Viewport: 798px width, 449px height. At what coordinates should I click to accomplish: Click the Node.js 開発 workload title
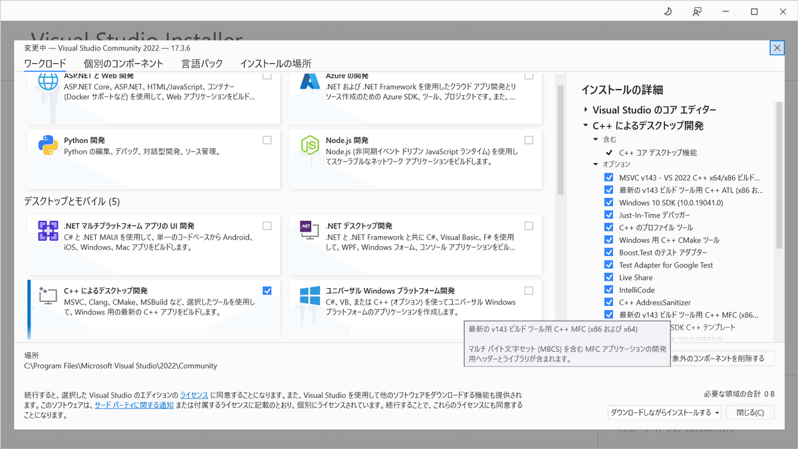(x=347, y=140)
